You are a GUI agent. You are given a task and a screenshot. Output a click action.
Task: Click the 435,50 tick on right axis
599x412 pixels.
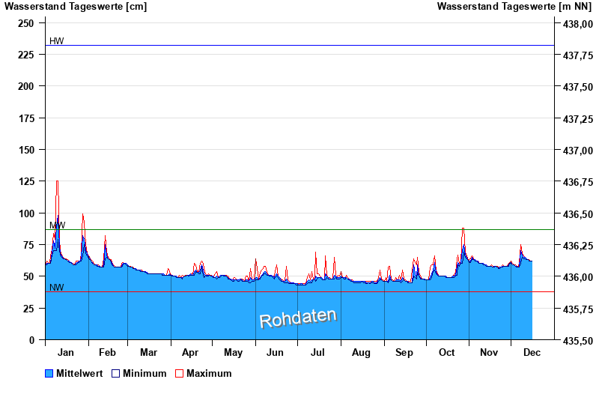577,340
